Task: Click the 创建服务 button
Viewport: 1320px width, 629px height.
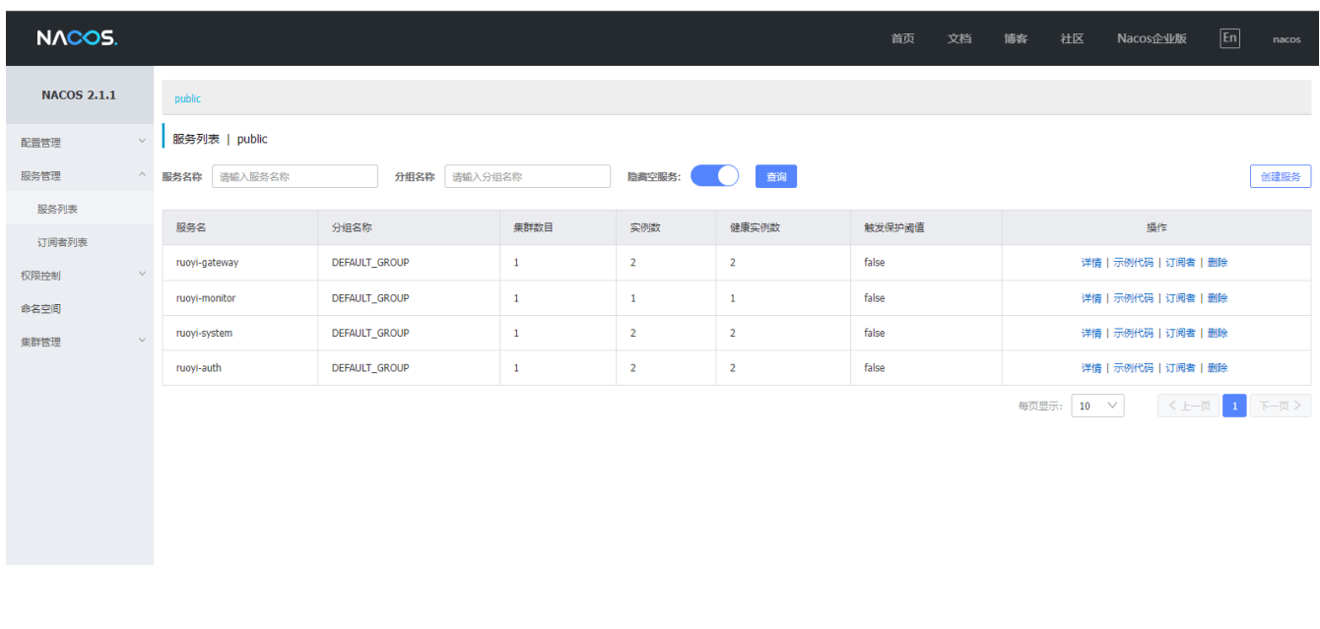Action: tap(1281, 177)
